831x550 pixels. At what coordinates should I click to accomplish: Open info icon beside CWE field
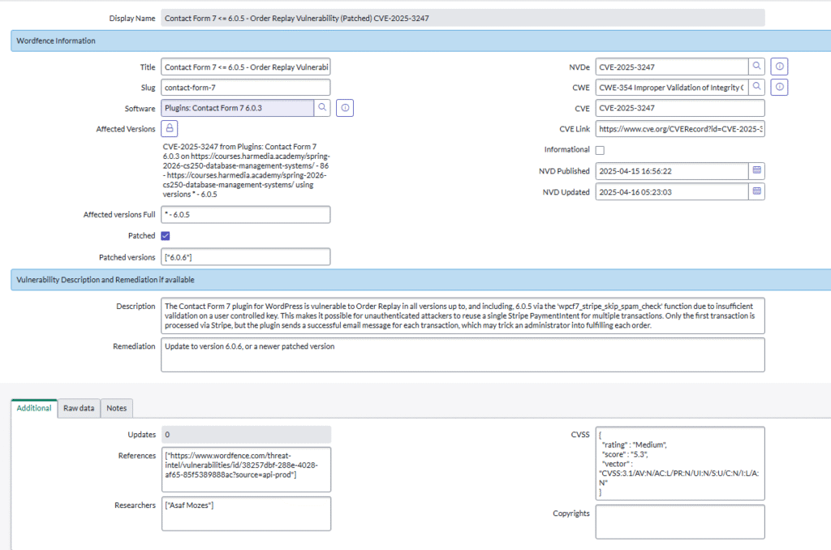pyautogui.click(x=779, y=87)
